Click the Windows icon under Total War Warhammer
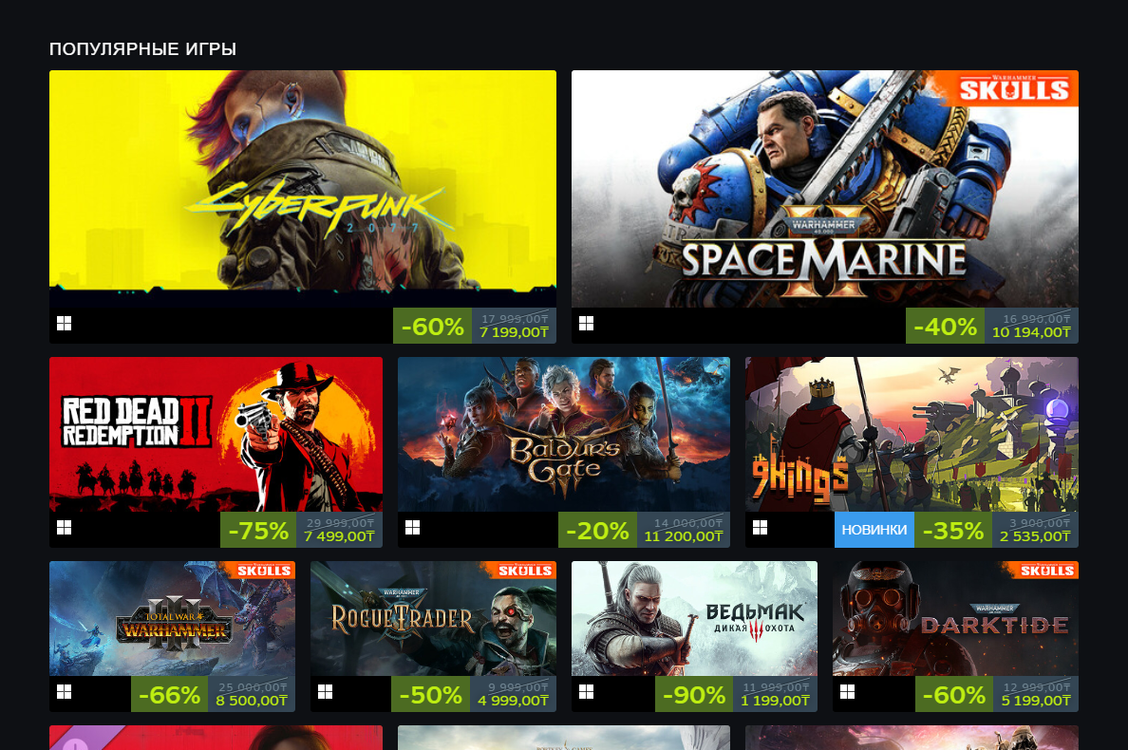Image resolution: width=1128 pixels, height=750 pixels. (x=64, y=692)
